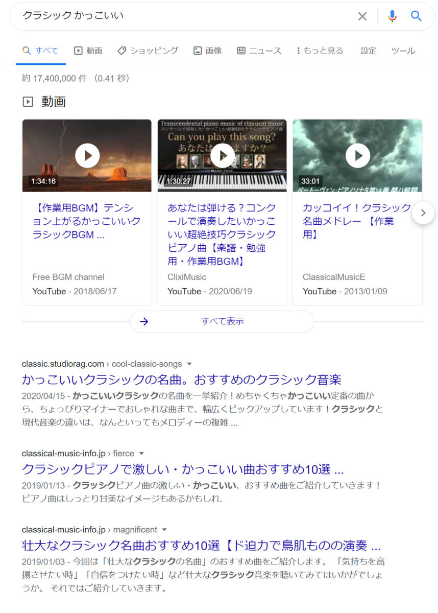Click the 動画 tab's video icon

[x=77, y=51]
